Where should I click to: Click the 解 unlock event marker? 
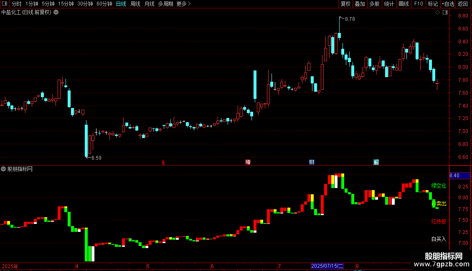376,162
